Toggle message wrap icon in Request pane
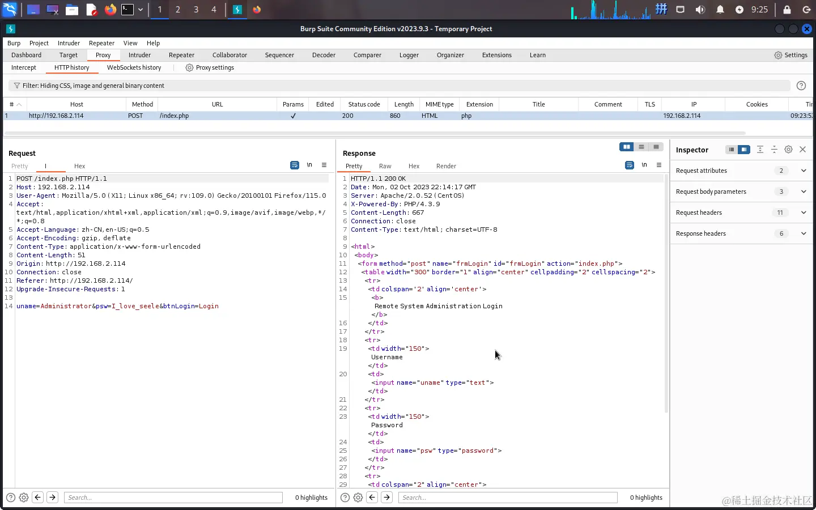The image size is (816, 510). (x=295, y=165)
